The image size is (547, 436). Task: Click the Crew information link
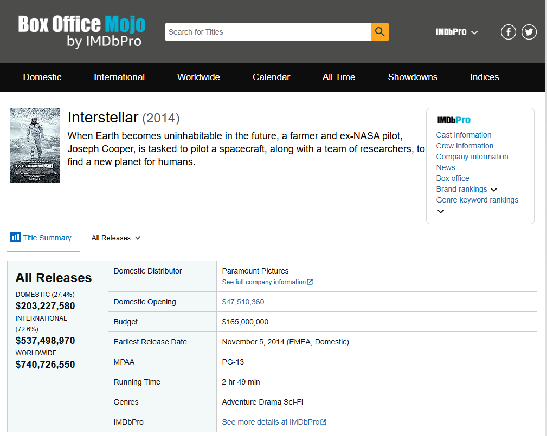pos(465,146)
